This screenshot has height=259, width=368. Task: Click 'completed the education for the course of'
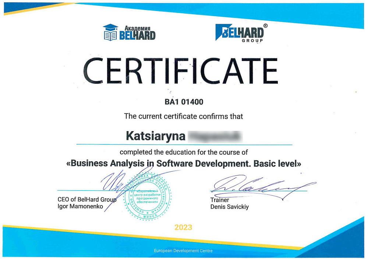pos(184,152)
